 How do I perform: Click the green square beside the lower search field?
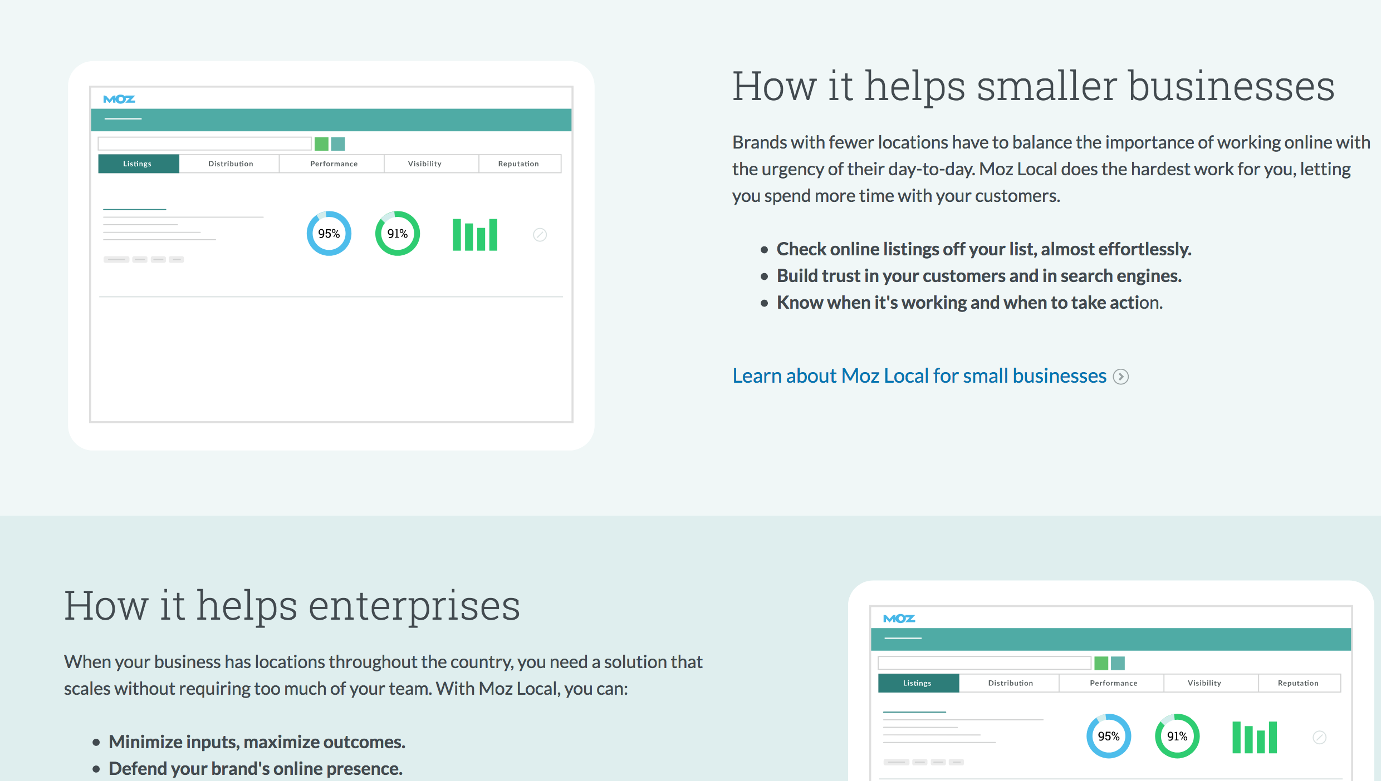1101,663
